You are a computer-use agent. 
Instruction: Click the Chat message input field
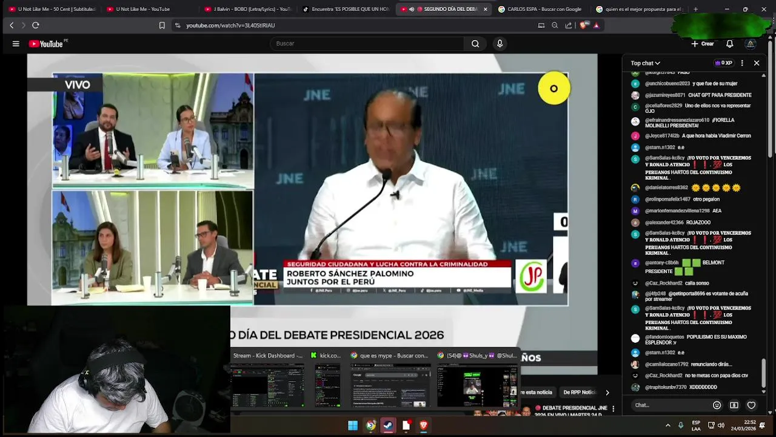click(x=670, y=405)
